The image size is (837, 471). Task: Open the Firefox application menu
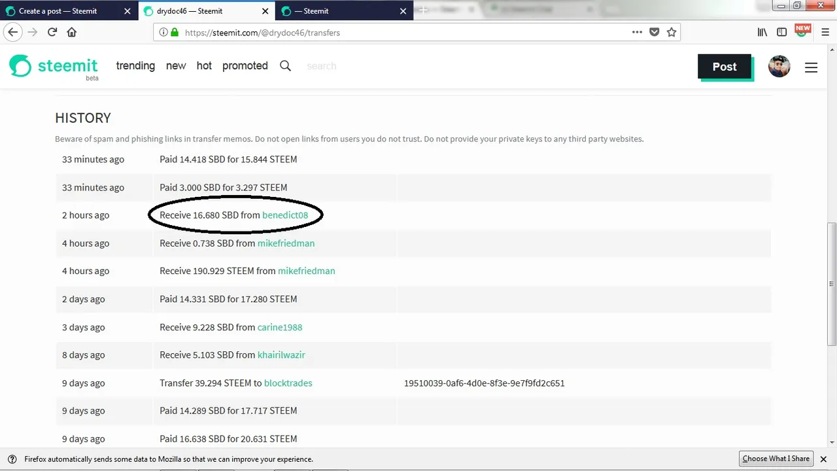pos(825,32)
